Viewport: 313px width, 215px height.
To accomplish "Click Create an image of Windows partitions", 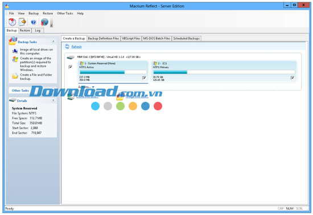I will point(35,64).
